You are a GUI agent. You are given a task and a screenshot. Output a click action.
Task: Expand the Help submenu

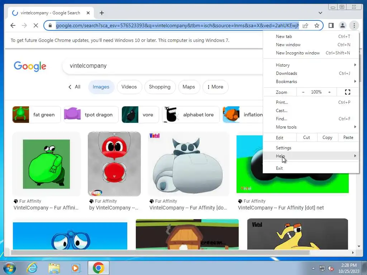click(x=311, y=156)
